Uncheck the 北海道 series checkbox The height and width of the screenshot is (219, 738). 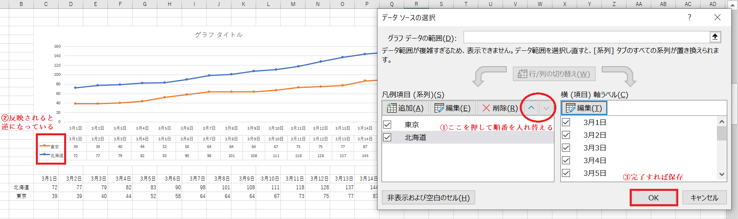[x=387, y=137]
